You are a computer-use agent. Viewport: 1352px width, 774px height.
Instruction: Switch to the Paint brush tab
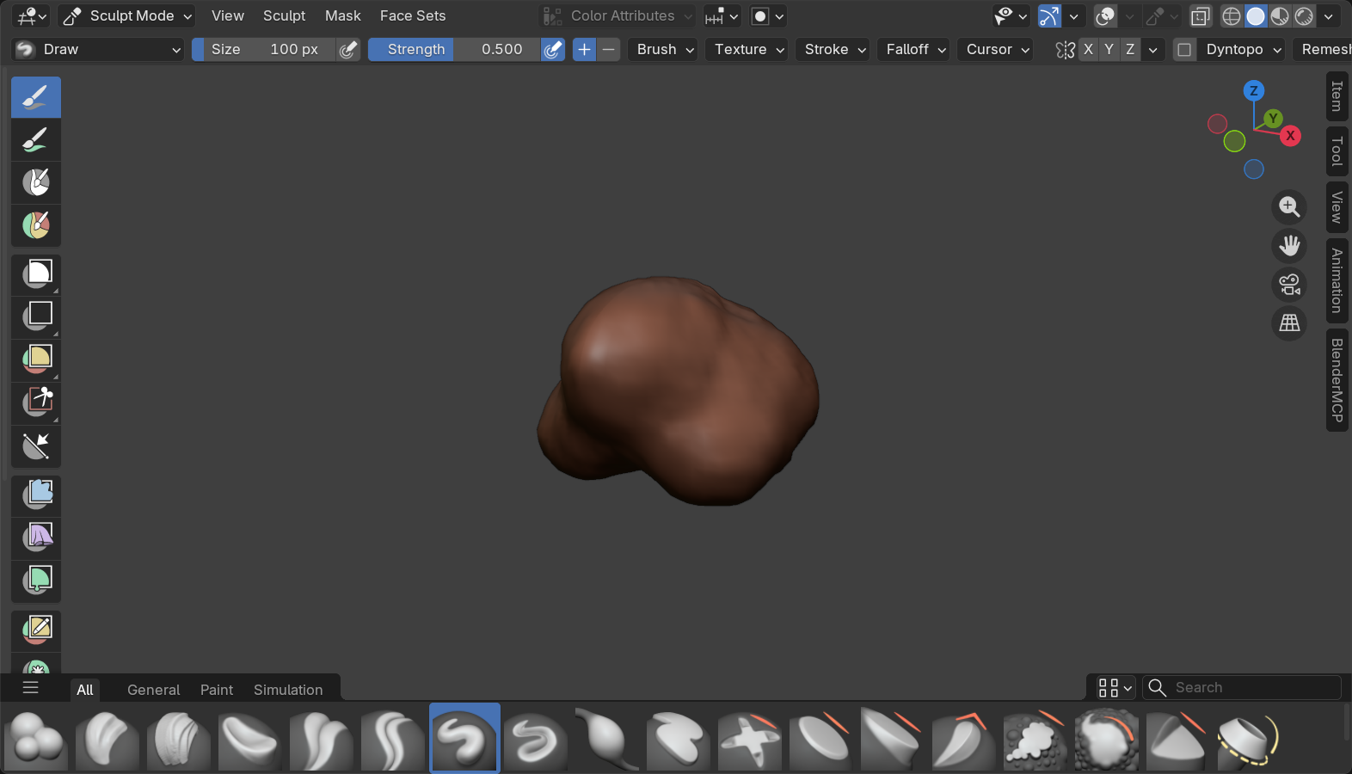tap(217, 690)
